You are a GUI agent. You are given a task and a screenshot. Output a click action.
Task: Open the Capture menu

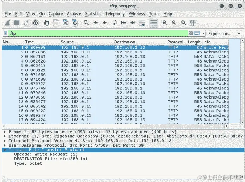(56, 14)
